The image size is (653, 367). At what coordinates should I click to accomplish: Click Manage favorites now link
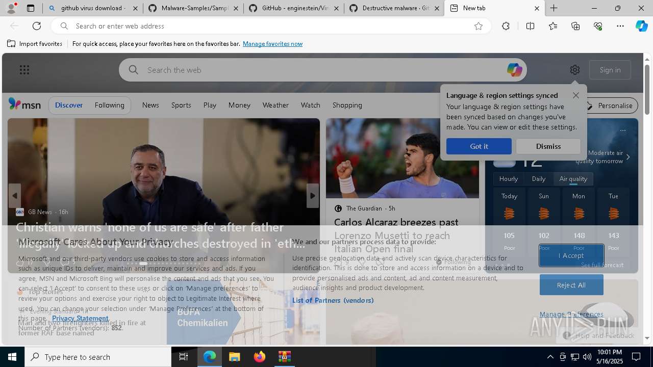tap(272, 44)
